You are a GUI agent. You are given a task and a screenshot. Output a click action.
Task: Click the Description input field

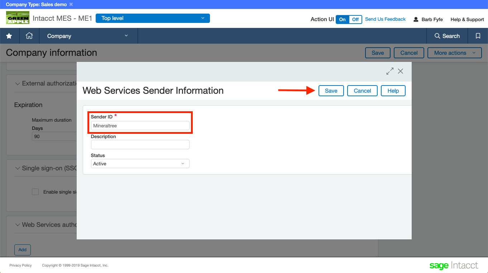[x=140, y=145]
